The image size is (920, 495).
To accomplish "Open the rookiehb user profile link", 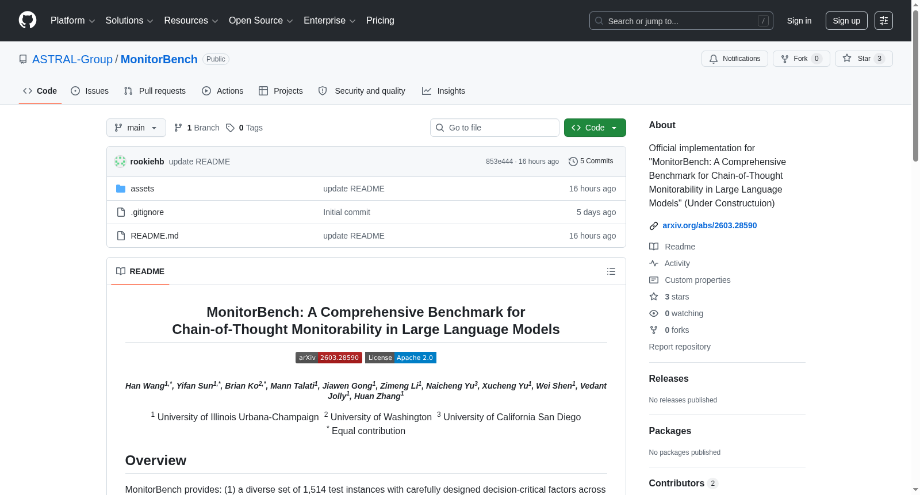I will (x=147, y=162).
